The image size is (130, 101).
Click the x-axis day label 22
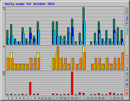click(x=88, y=98)
